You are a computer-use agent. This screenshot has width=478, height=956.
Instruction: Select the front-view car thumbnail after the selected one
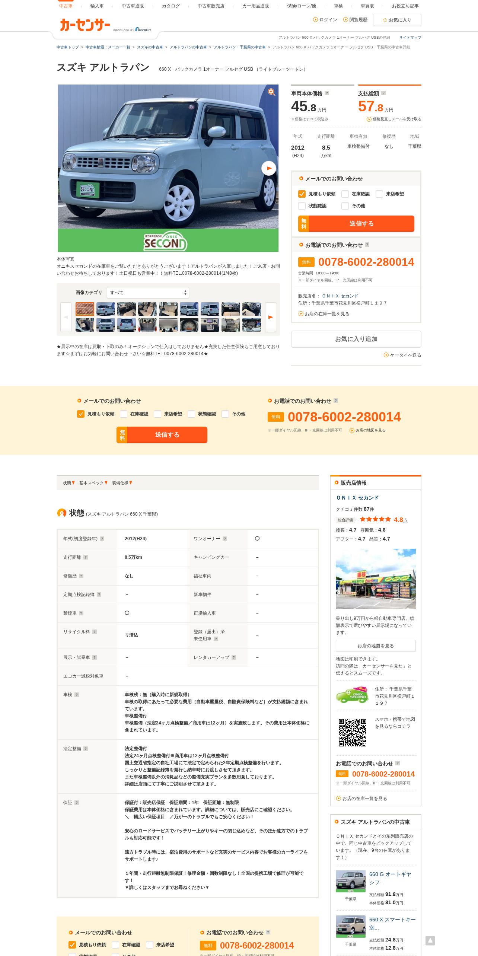106,309
